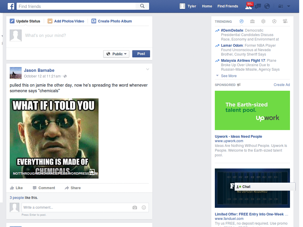Select the Top Trends trending icon
This screenshot has width=303, height=227.
[241, 21]
